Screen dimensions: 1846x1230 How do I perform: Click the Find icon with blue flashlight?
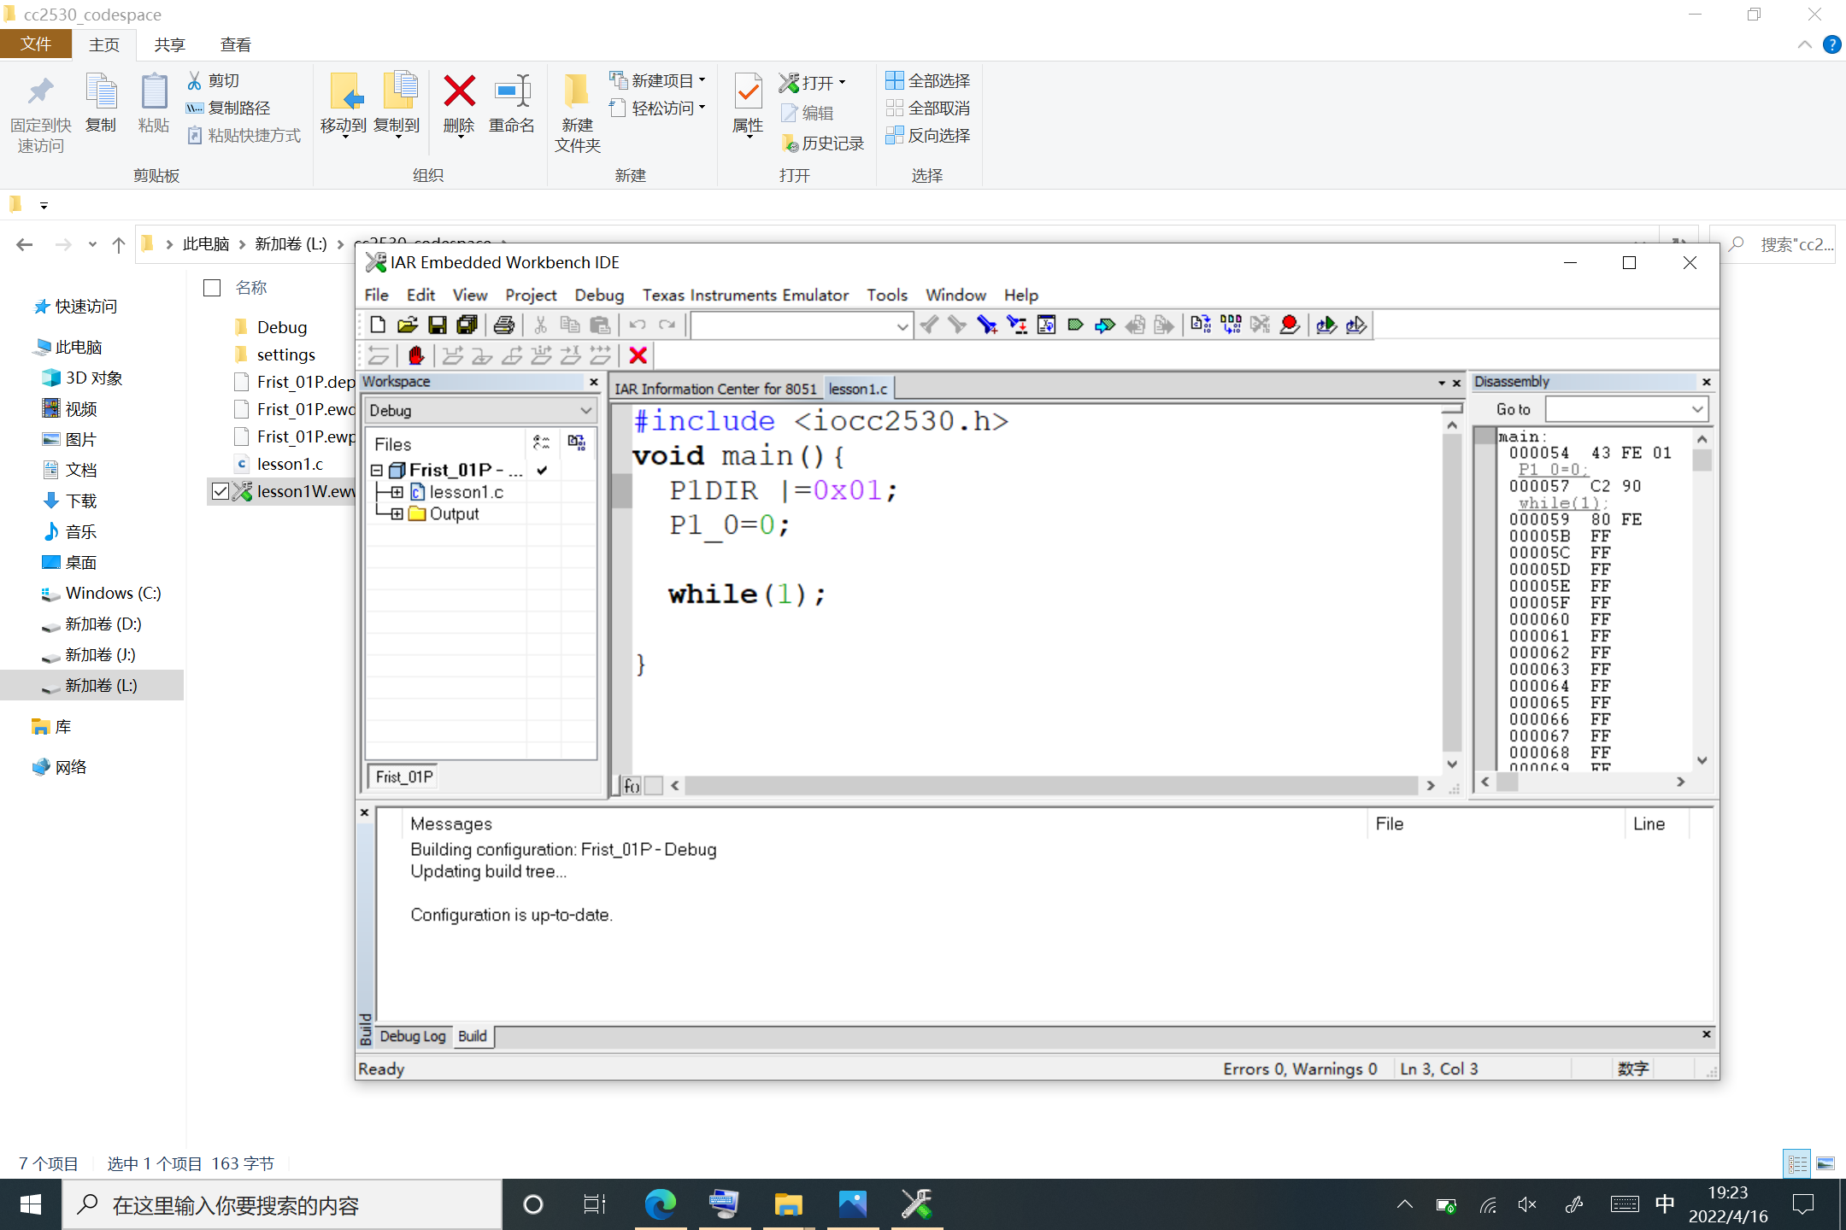tap(987, 325)
